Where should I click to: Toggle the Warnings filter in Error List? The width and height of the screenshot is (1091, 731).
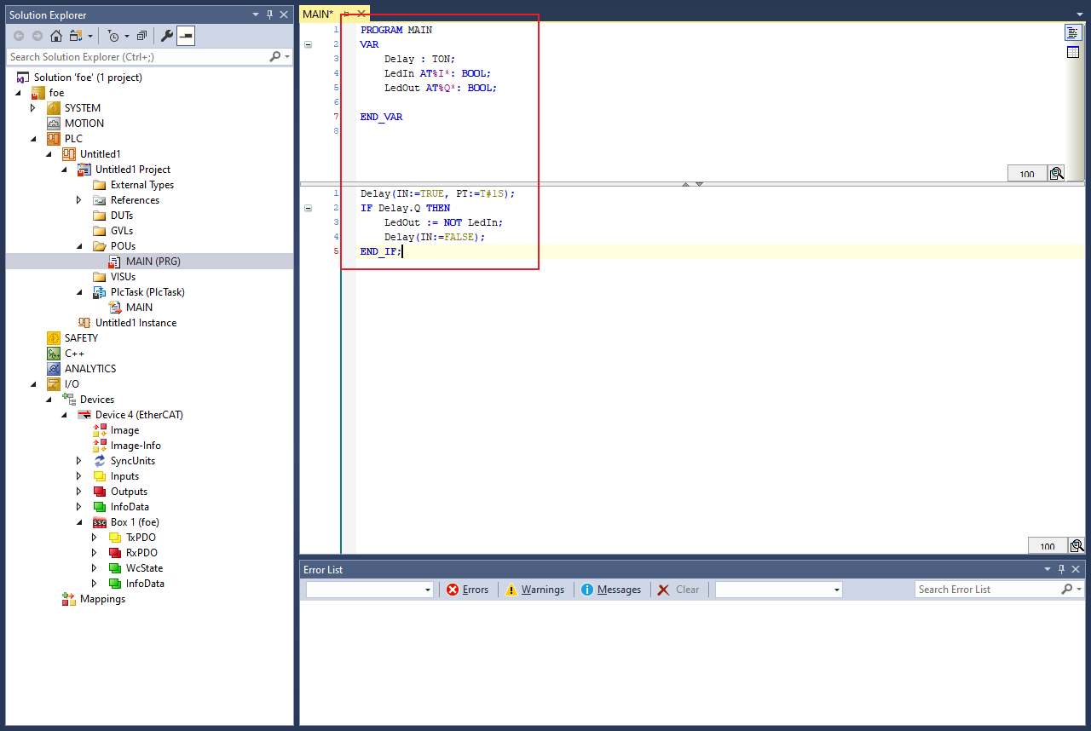[x=534, y=590]
